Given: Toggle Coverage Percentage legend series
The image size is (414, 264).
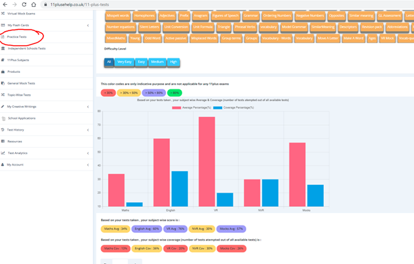Looking at the screenshot, I should [233, 107].
